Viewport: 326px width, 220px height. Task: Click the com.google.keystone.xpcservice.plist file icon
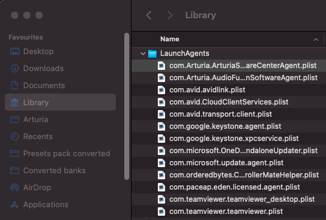coord(161,139)
